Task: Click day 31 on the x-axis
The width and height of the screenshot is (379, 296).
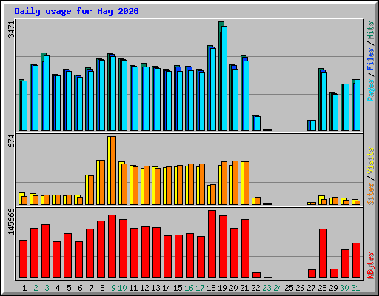Action: (x=355, y=288)
